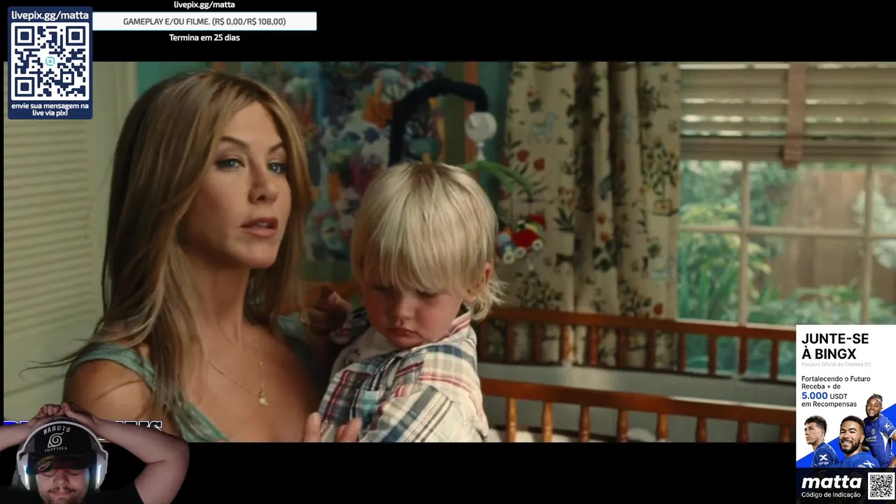Image resolution: width=896 pixels, height=504 pixels.
Task: Click the 'matta' referral code logo
Action: point(831,482)
